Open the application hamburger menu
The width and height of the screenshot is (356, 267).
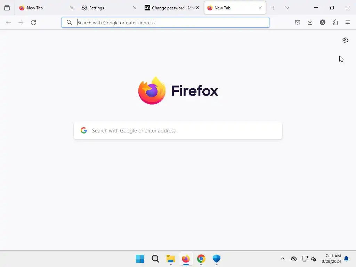[348, 22]
